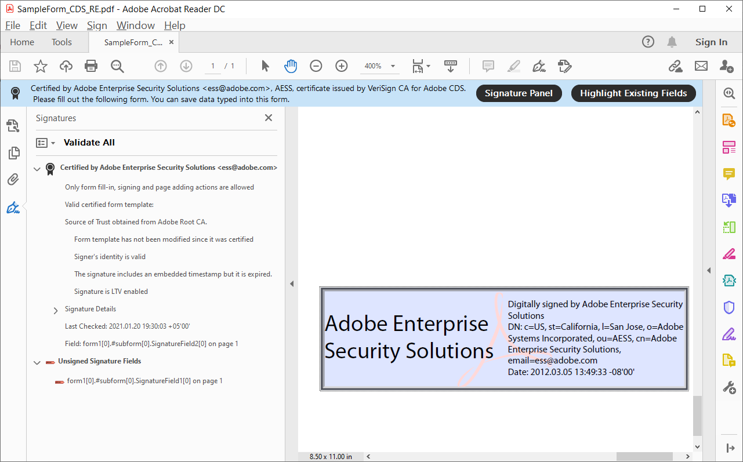
Task: Open the search tool in right sidebar
Action: (x=729, y=93)
